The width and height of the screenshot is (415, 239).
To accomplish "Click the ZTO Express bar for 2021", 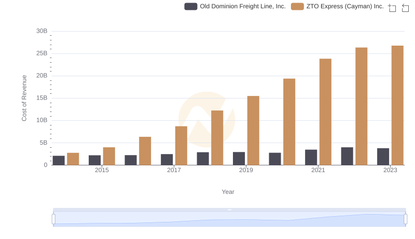I will pos(325,112).
